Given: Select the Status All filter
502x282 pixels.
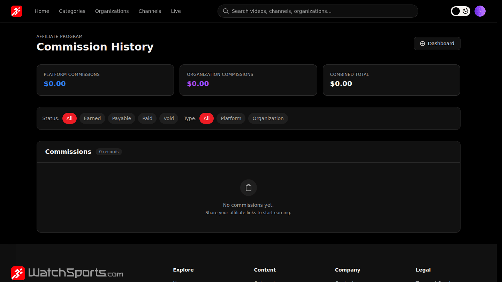Looking at the screenshot, I should click(x=69, y=118).
